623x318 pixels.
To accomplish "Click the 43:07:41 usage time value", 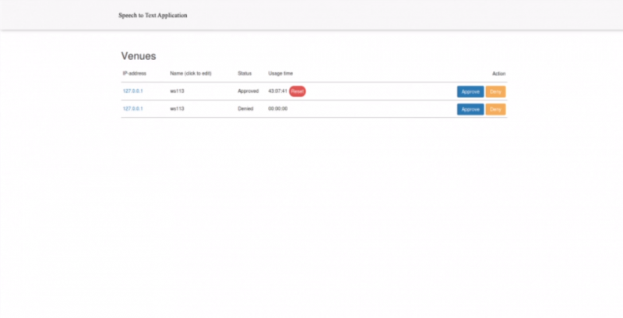I will click(x=278, y=91).
